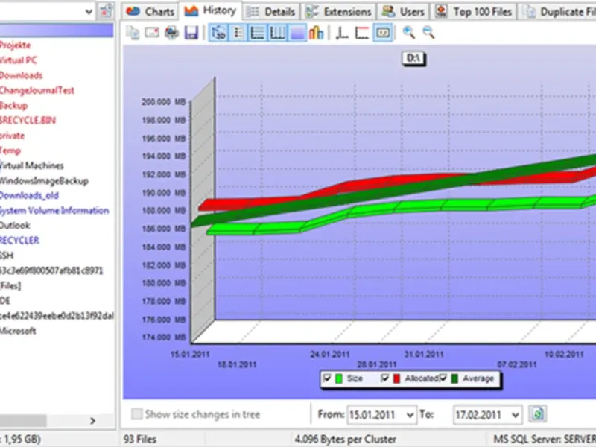596x447 pixels.
Task: Click the red-line axis toolbar icon
Action: coord(362,33)
